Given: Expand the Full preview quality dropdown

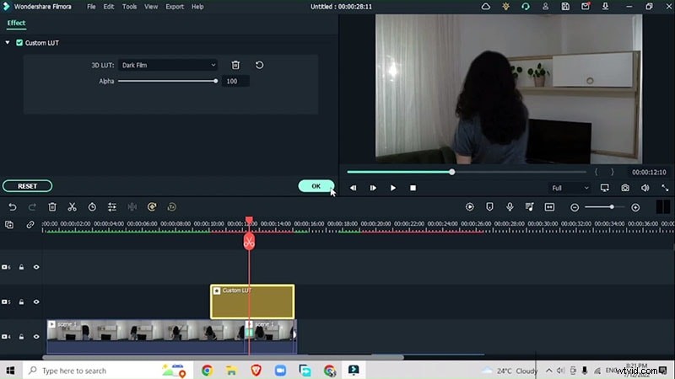Looking at the screenshot, I should [x=569, y=188].
